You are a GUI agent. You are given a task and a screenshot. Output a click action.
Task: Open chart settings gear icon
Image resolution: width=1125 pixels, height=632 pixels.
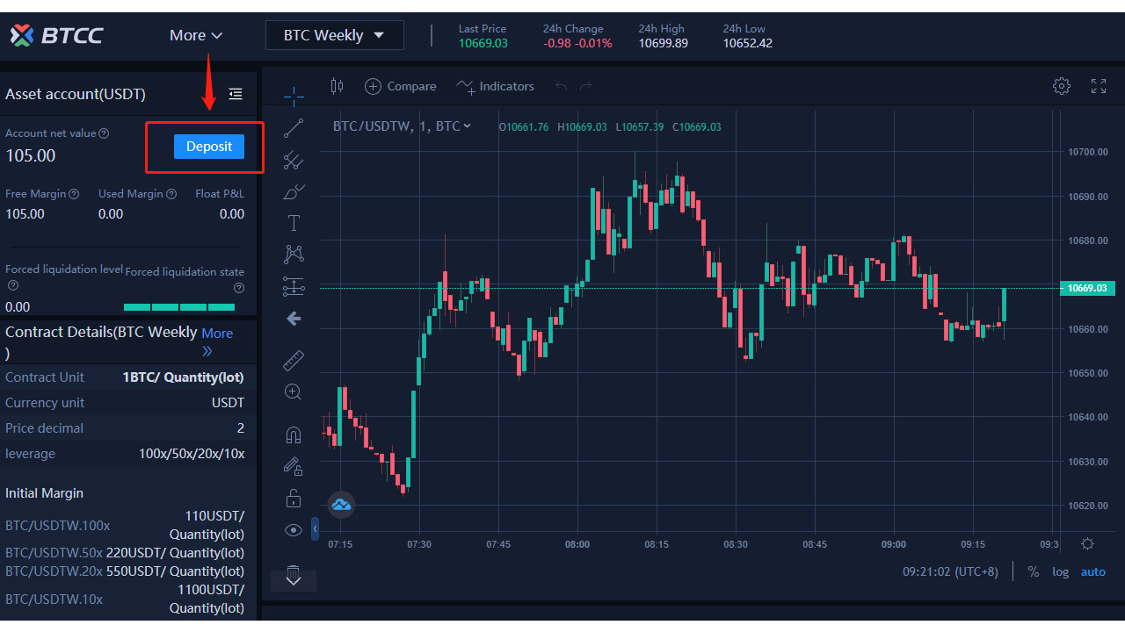pos(1062,86)
